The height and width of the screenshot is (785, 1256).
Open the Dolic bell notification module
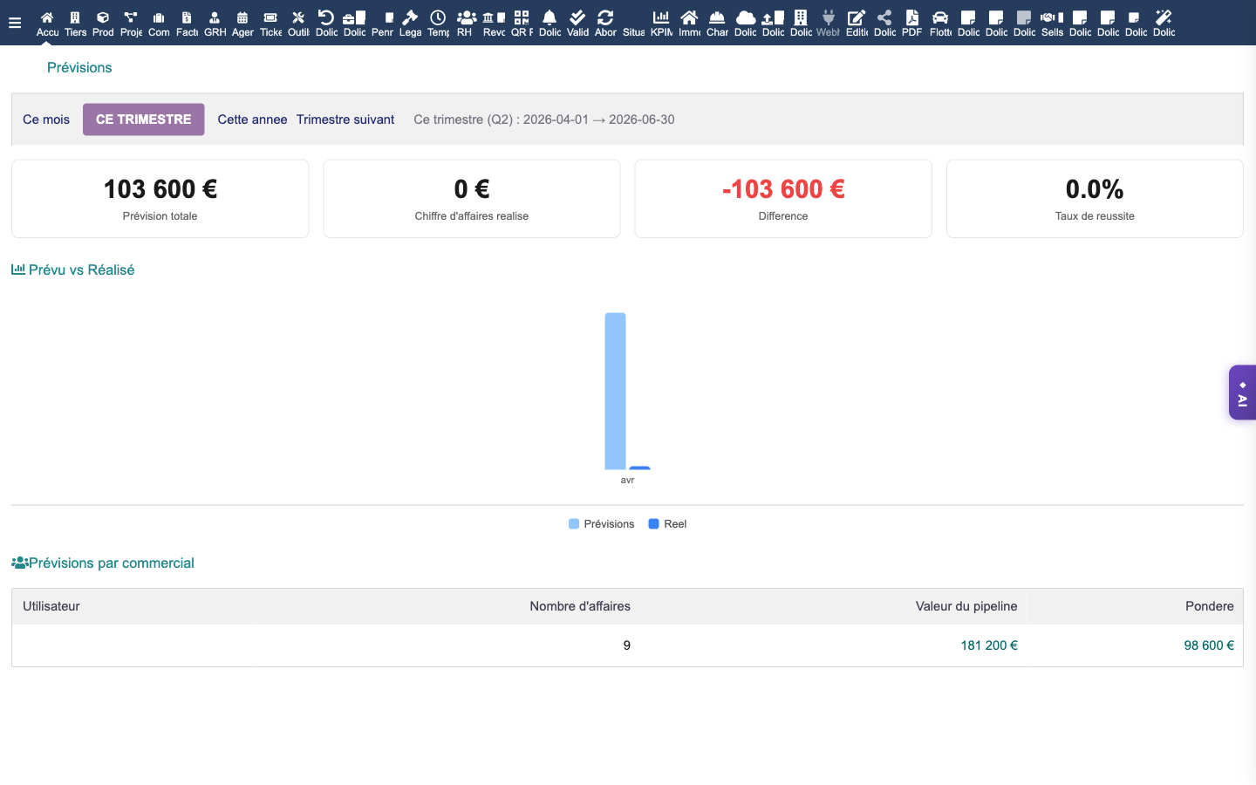(x=549, y=24)
